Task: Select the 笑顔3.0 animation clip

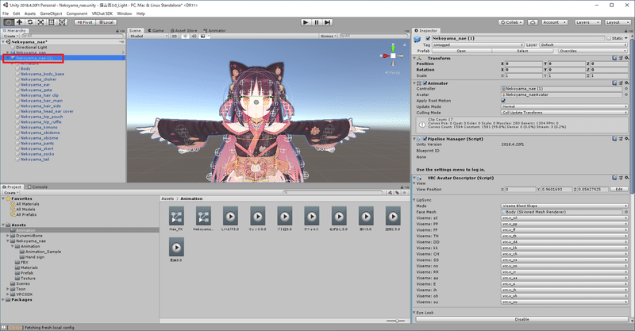Action: (x=176, y=249)
